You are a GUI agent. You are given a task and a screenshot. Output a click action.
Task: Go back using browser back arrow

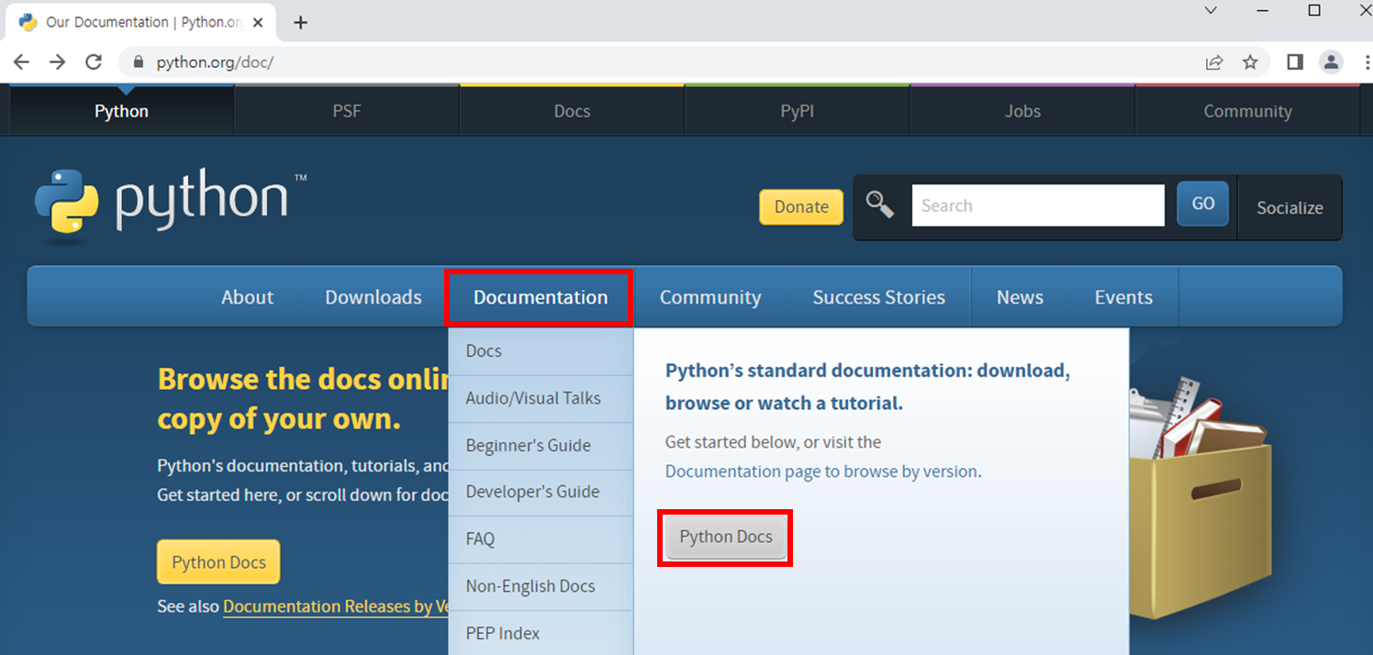click(x=22, y=62)
